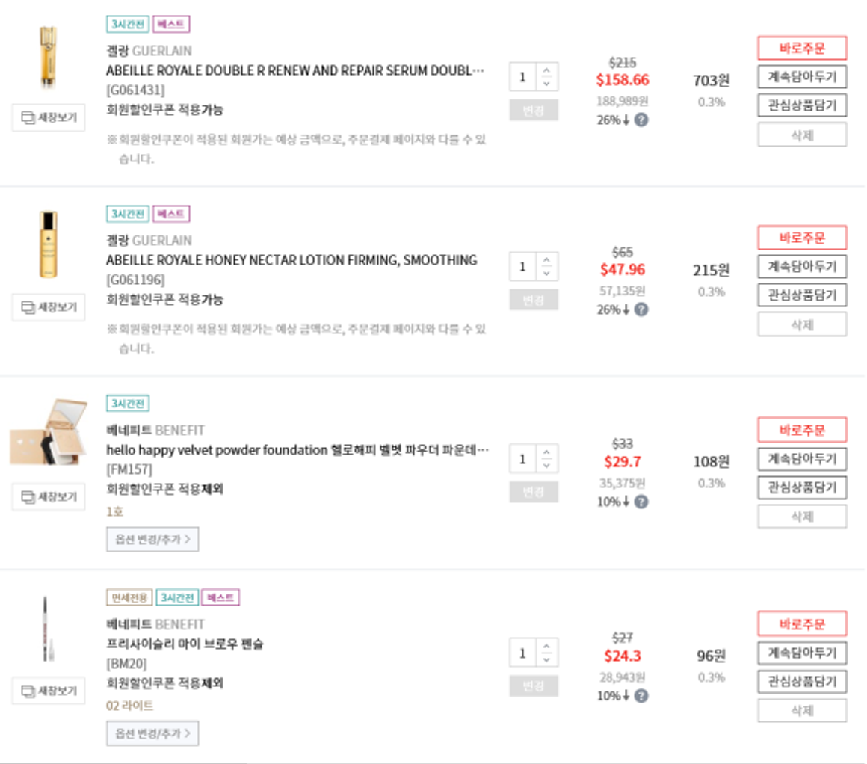The image size is (867, 764).
Task: Open new window view for Guerlain serum
Action: click(x=49, y=117)
